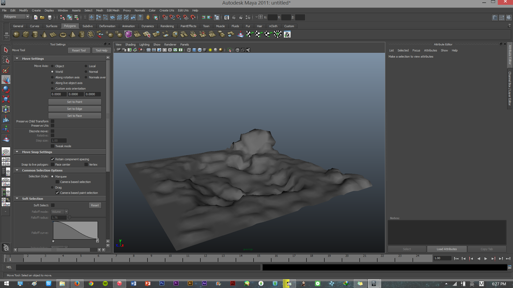Create a polygon cone from the shelf
The height and width of the screenshot is (288, 513).
point(44,34)
